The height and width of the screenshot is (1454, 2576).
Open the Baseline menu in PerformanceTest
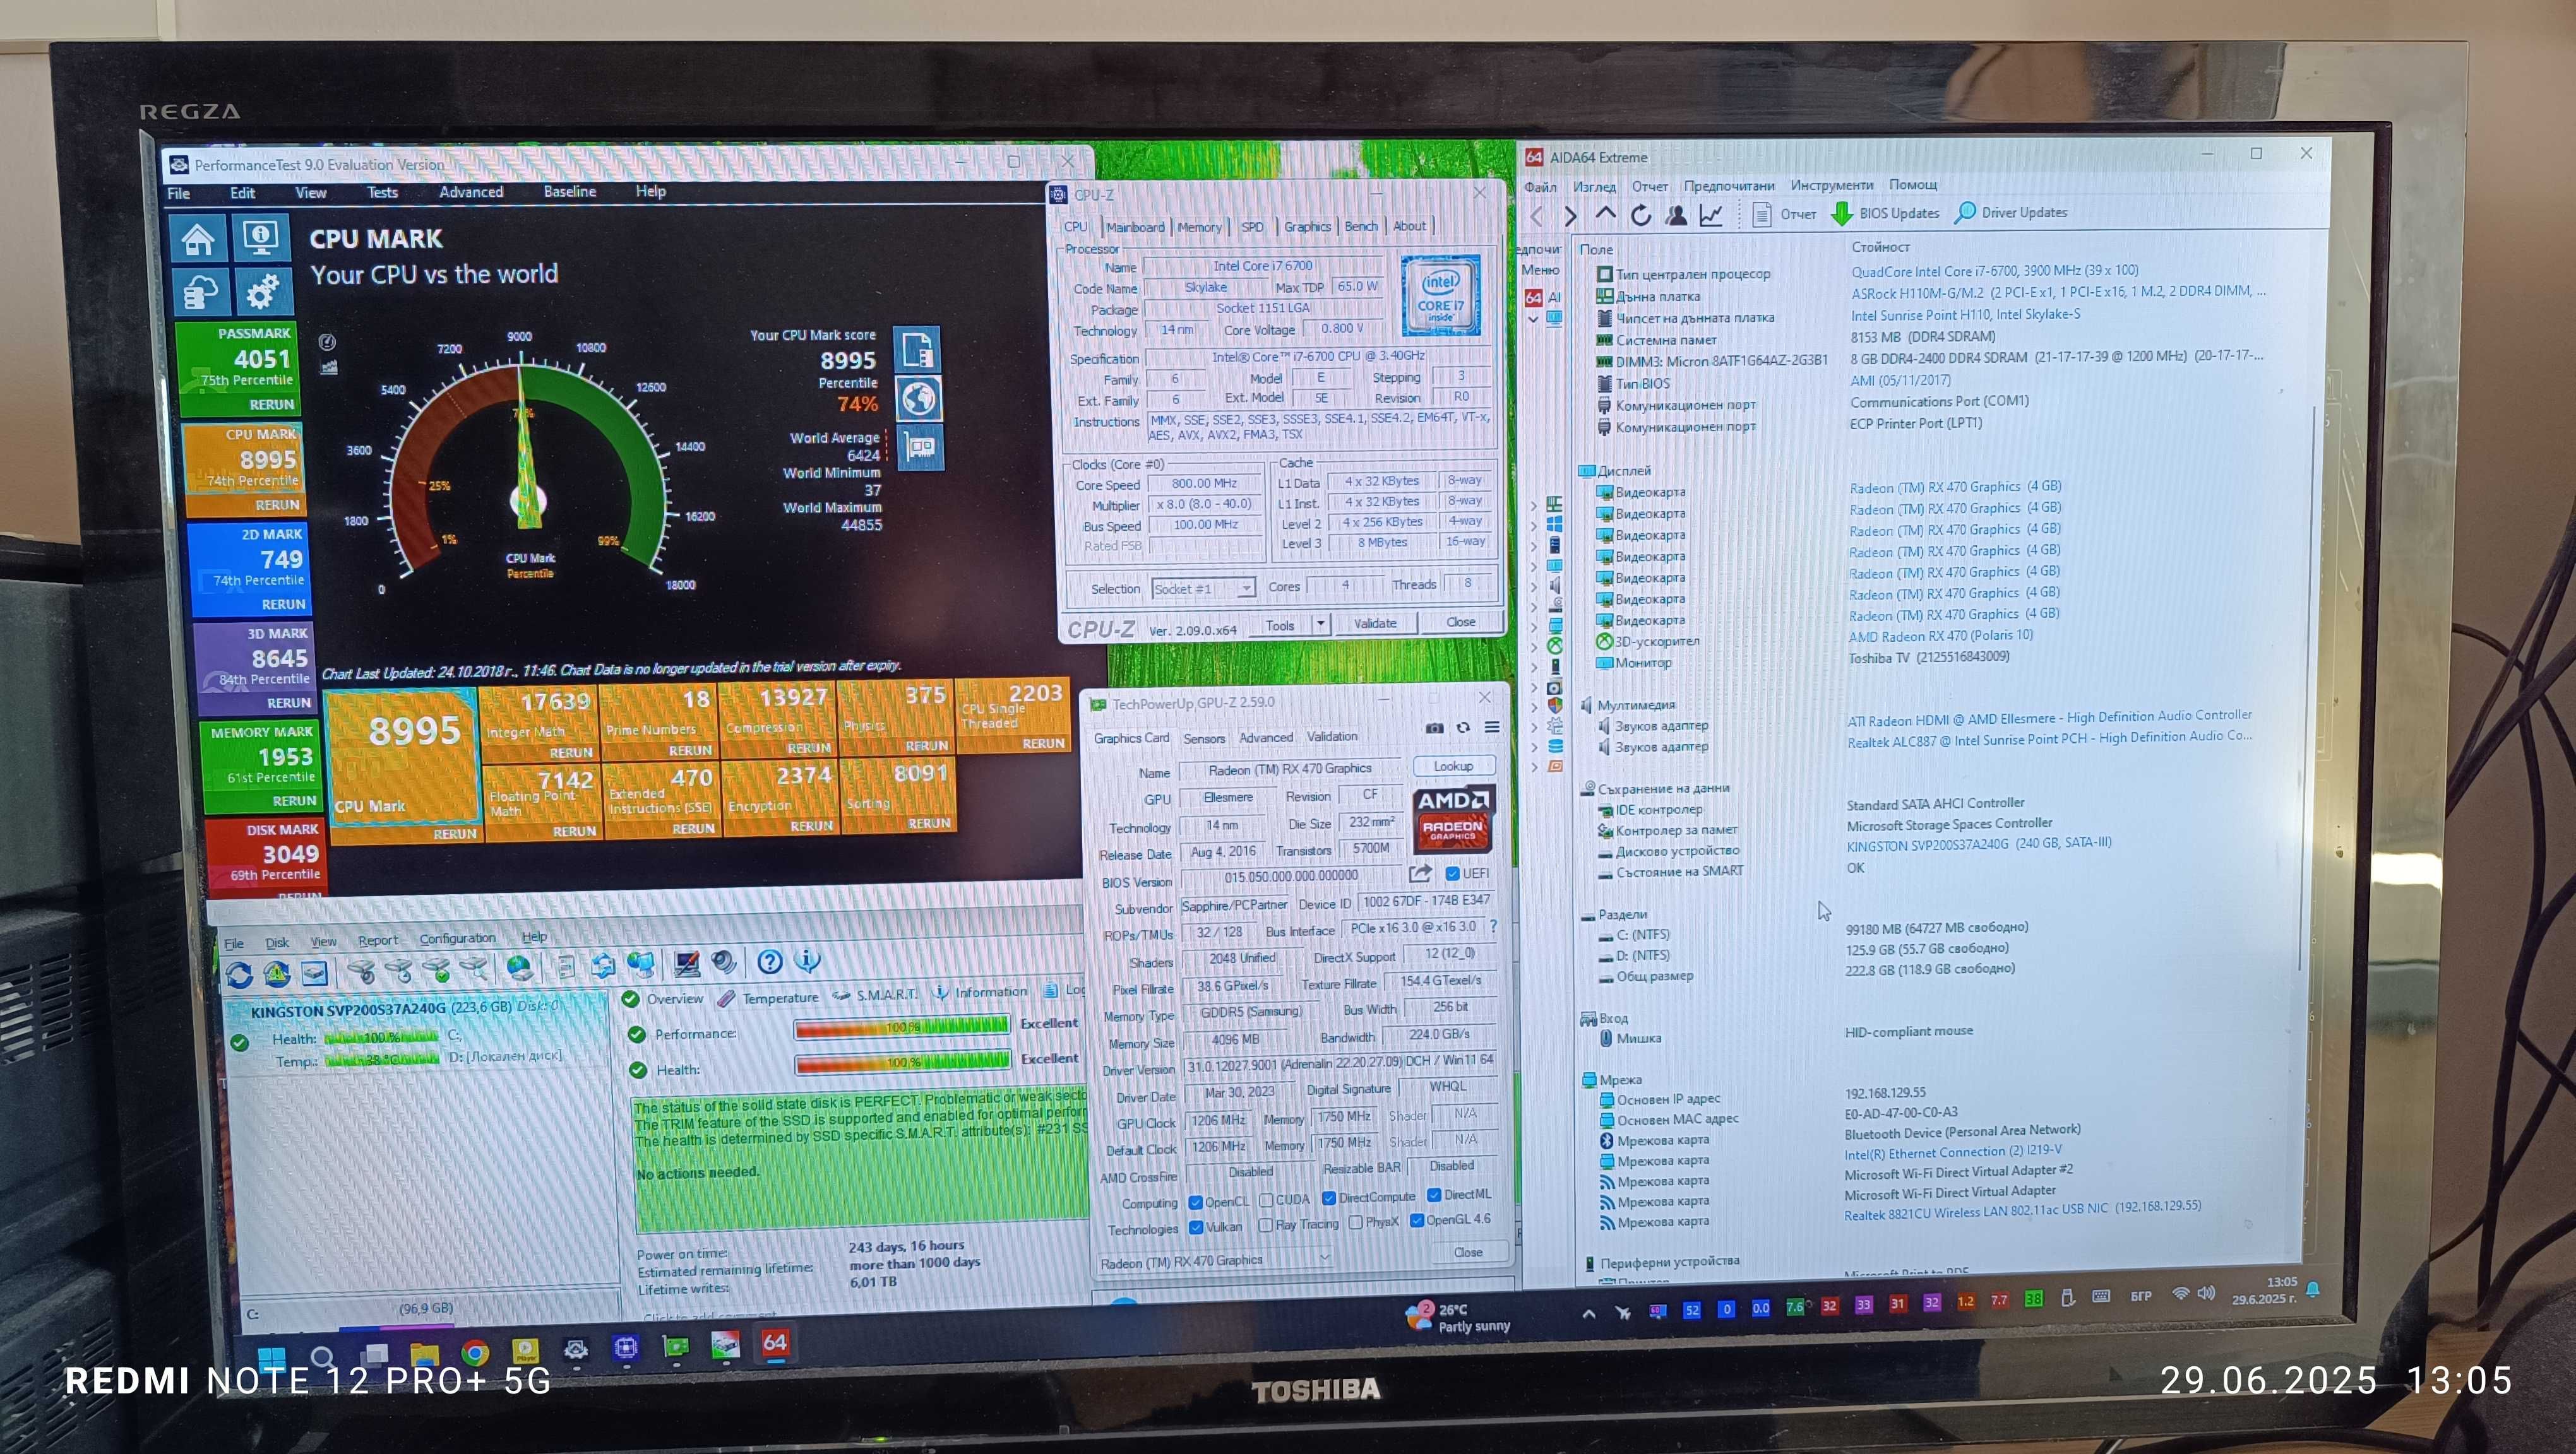pos(570,192)
